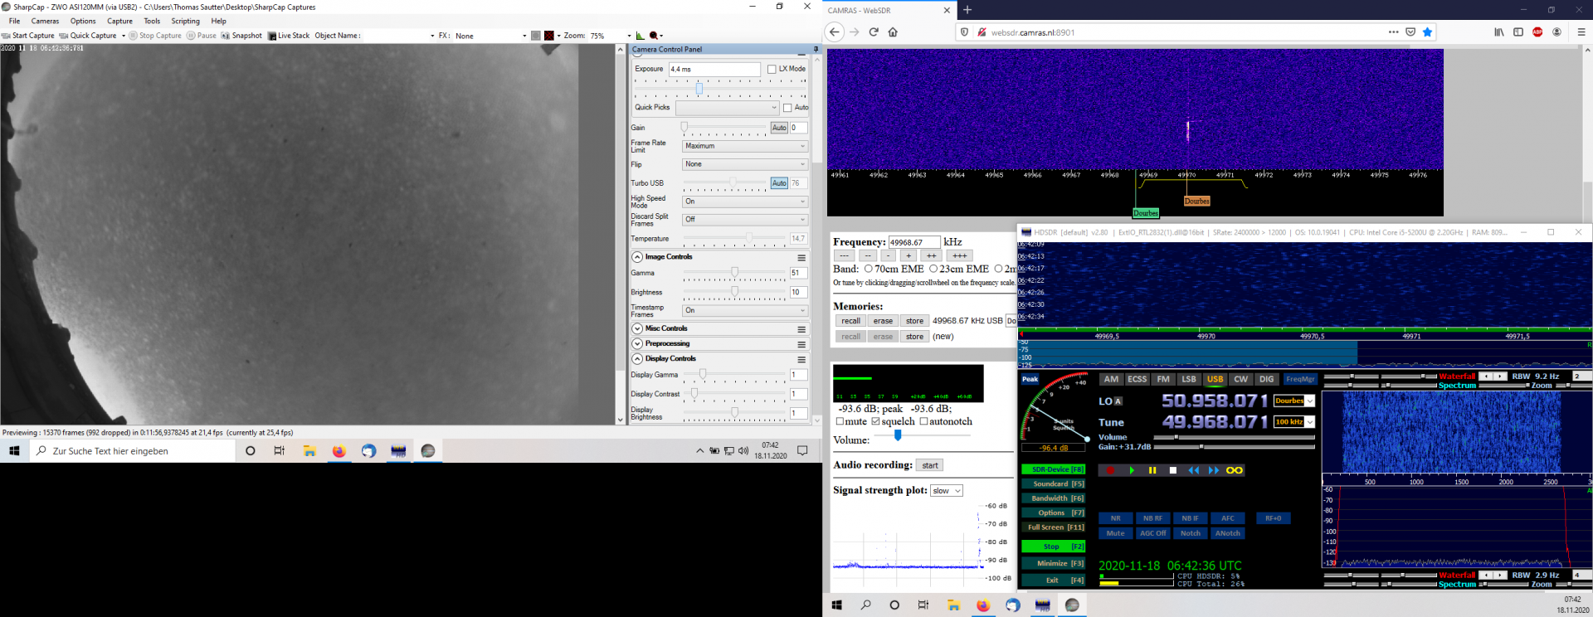The width and height of the screenshot is (1593, 617).
Task: Enable LX Mode checkbox
Action: click(772, 69)
